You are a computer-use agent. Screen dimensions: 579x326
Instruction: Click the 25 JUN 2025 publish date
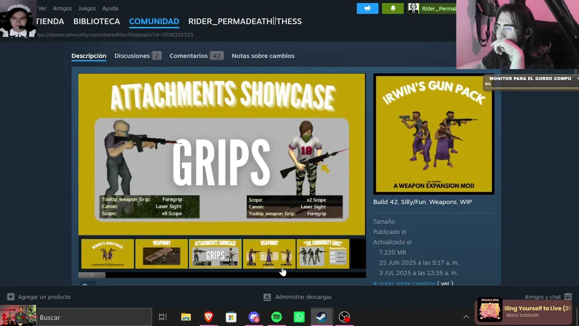point(419,263)
